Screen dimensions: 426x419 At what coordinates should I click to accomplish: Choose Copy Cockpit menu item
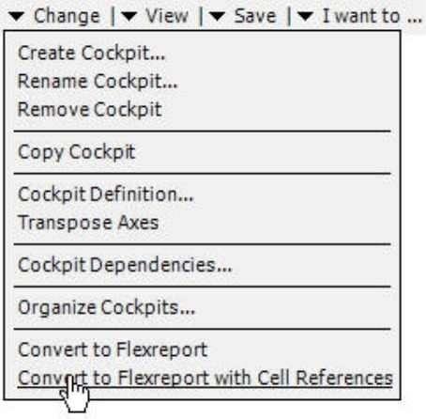point(77,152)
